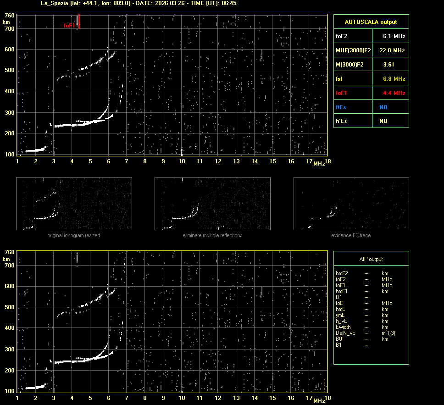Click the AIP output header
Image resolution: width=444 pixels, height=405 pixels.
[x=371, y=259]
